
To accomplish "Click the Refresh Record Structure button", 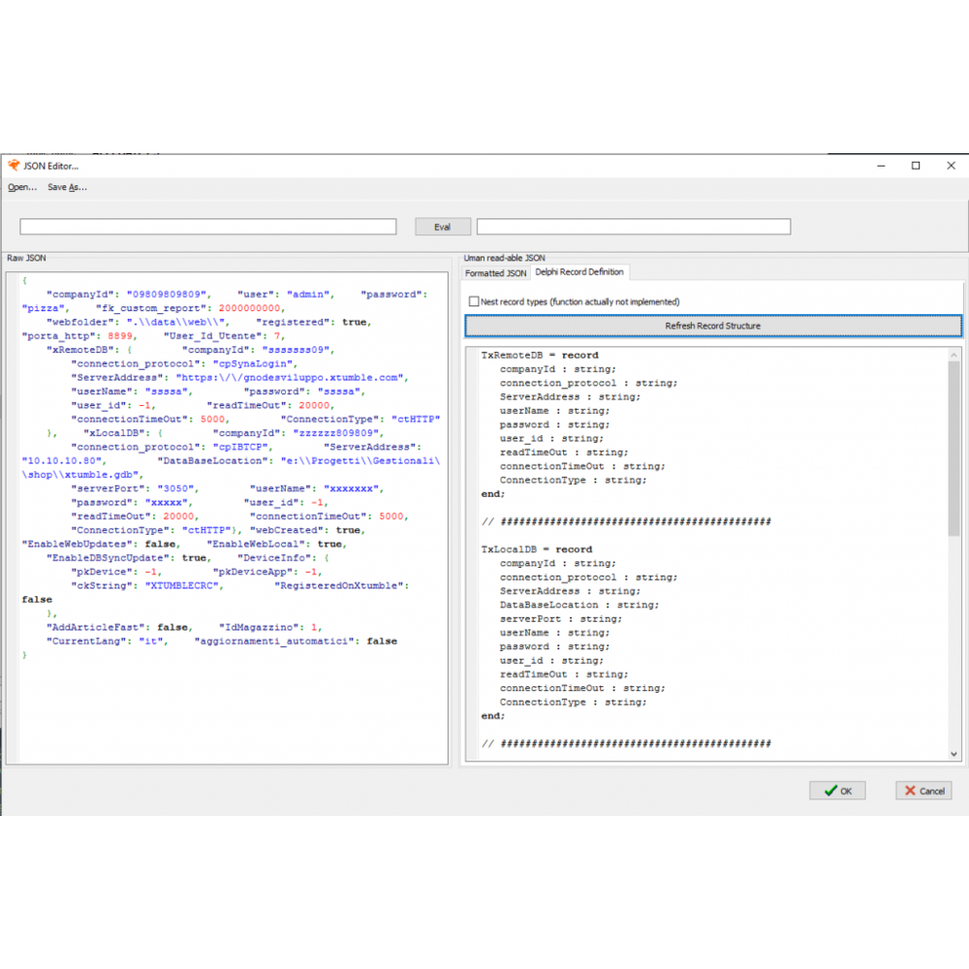I will [712, 326].
